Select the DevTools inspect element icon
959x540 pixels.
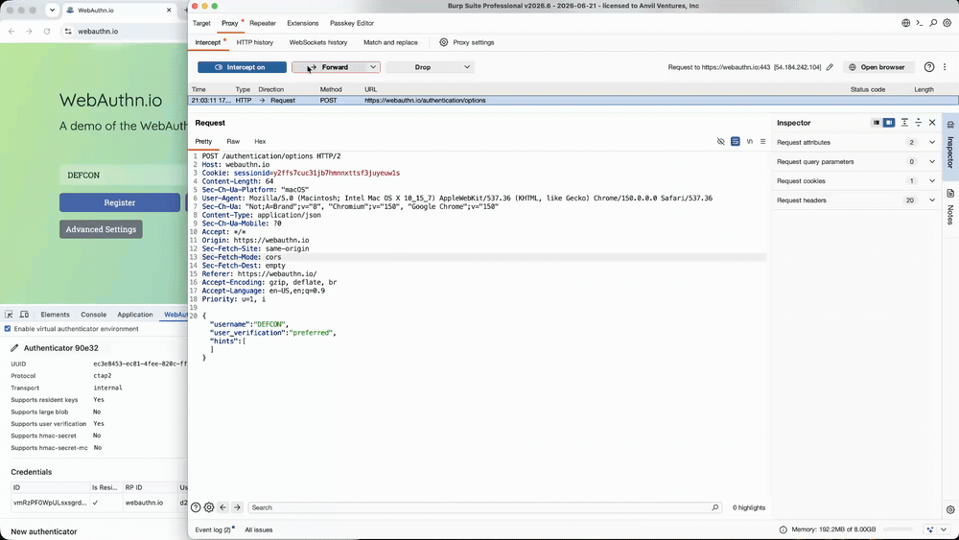coord(10,315)
